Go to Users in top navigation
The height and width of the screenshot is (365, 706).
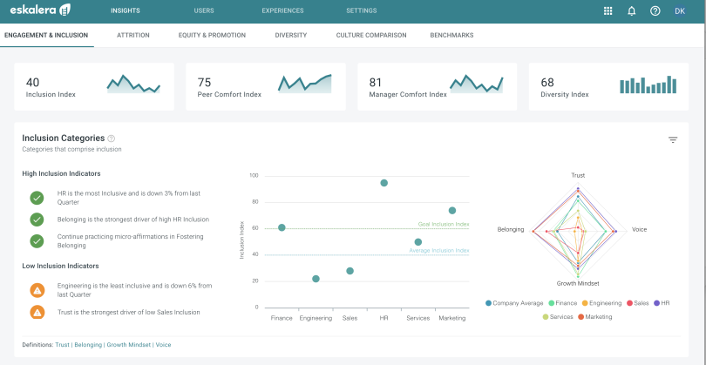click(204, 10)
